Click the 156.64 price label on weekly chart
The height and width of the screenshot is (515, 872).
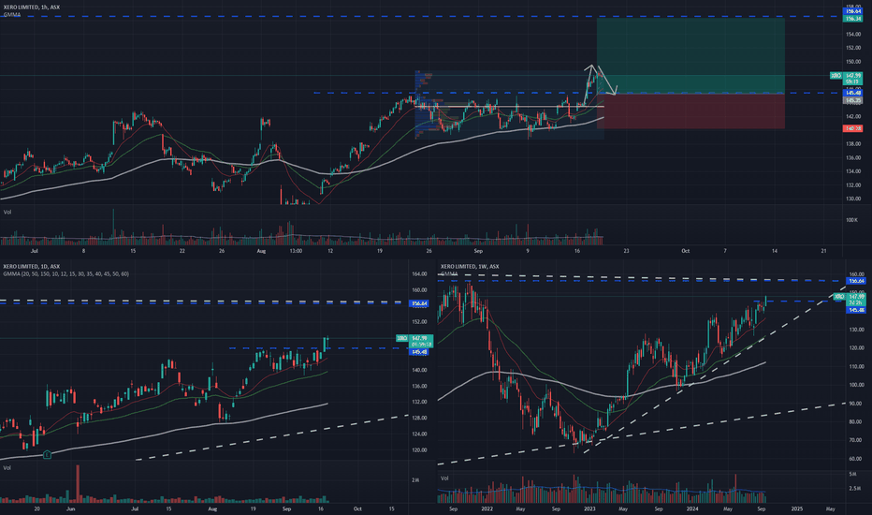(855, 281)
